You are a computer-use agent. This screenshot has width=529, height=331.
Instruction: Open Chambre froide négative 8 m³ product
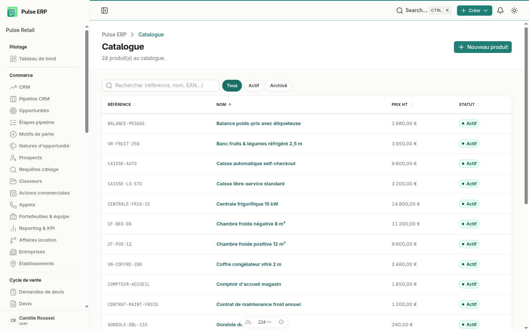(x=251, y=224)
